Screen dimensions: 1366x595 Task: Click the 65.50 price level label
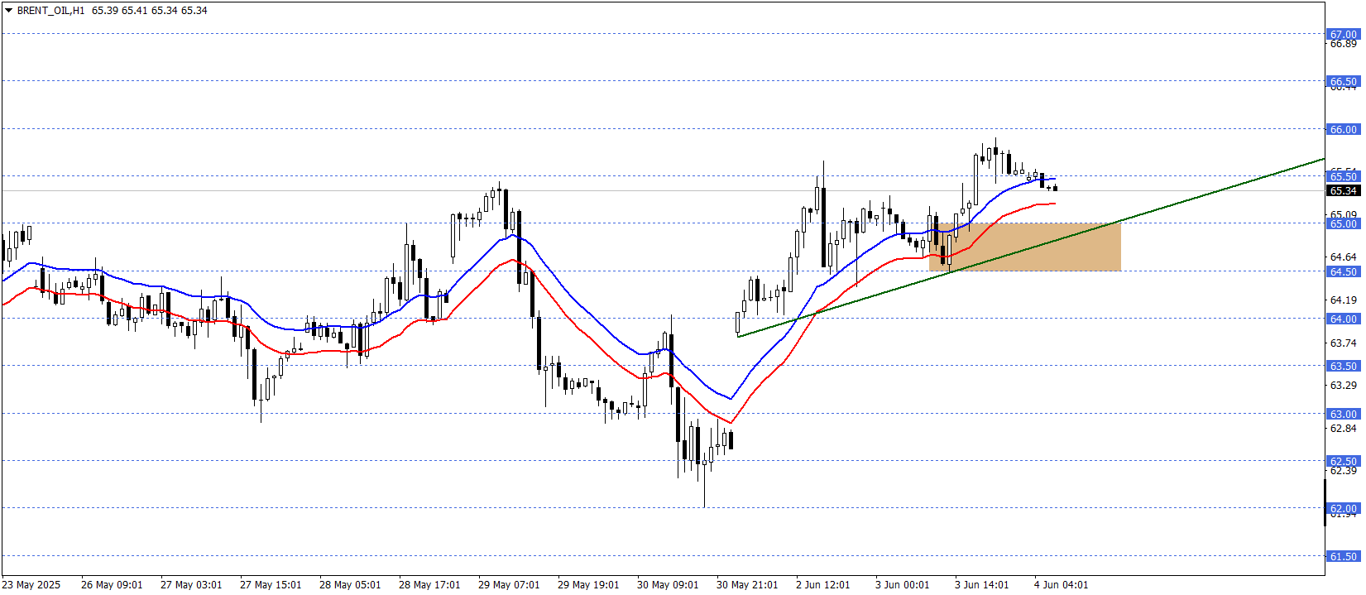(1344, 176)
